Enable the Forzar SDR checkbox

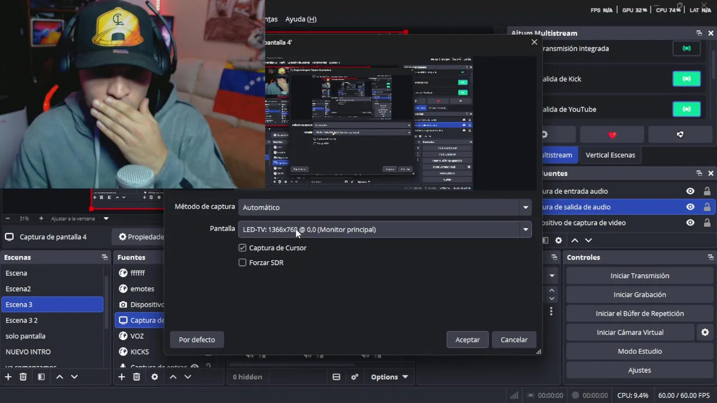243,262
